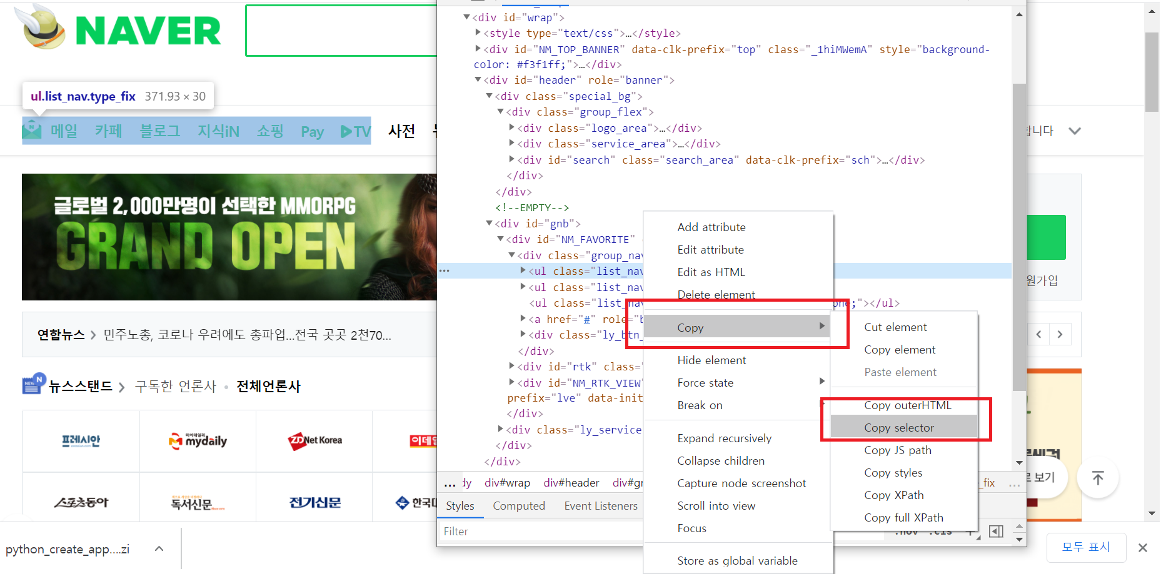
Task: Open the 프레시안 press logo
Action: 81,441
